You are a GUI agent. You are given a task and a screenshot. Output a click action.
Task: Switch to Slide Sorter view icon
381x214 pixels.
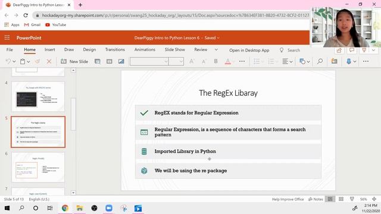341,199
